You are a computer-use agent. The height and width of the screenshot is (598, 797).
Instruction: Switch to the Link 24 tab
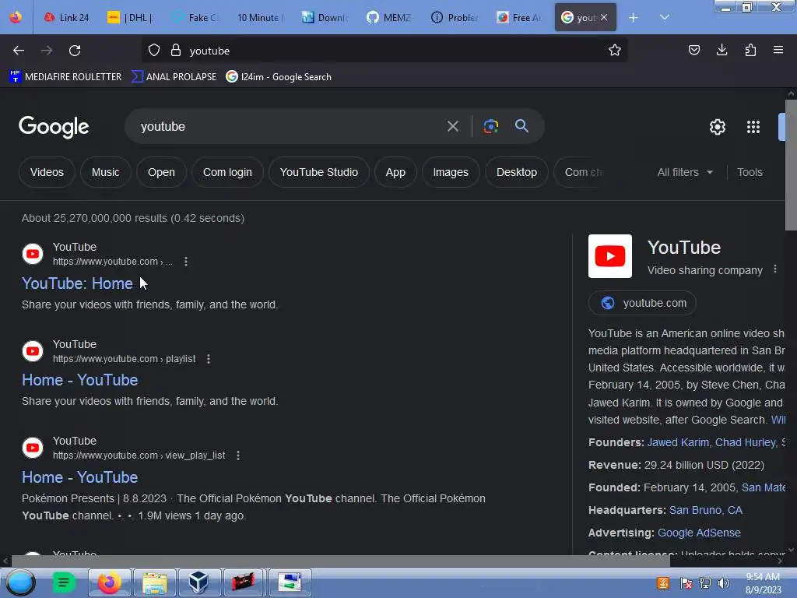(x=66, y=18)
